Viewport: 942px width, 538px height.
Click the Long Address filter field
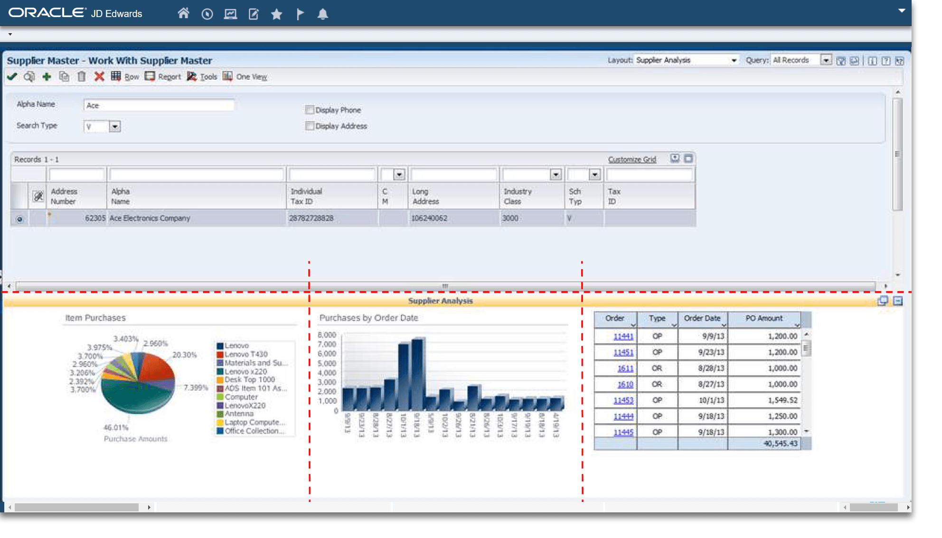click(454, 175)
